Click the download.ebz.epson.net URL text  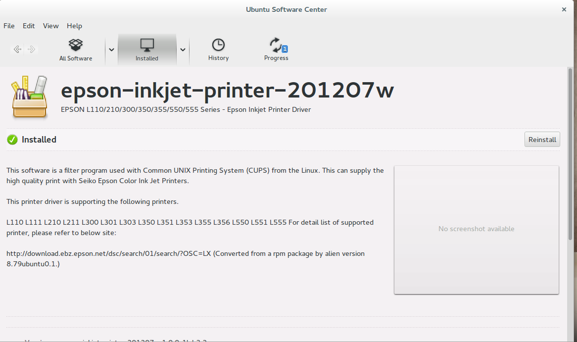[109, 253]
